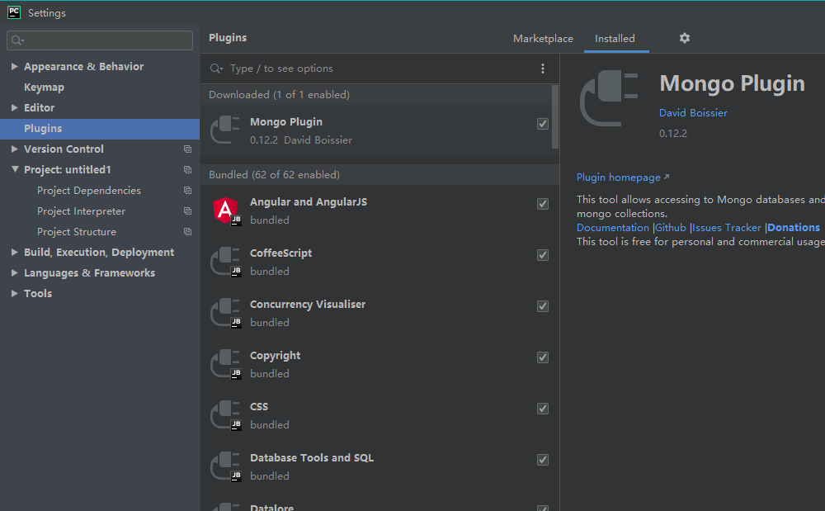Select the Installed tab
This screenshot has height=511, width=825.
coord(615,39)
